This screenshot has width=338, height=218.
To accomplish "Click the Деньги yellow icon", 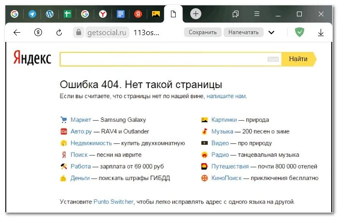I will 63,178.
